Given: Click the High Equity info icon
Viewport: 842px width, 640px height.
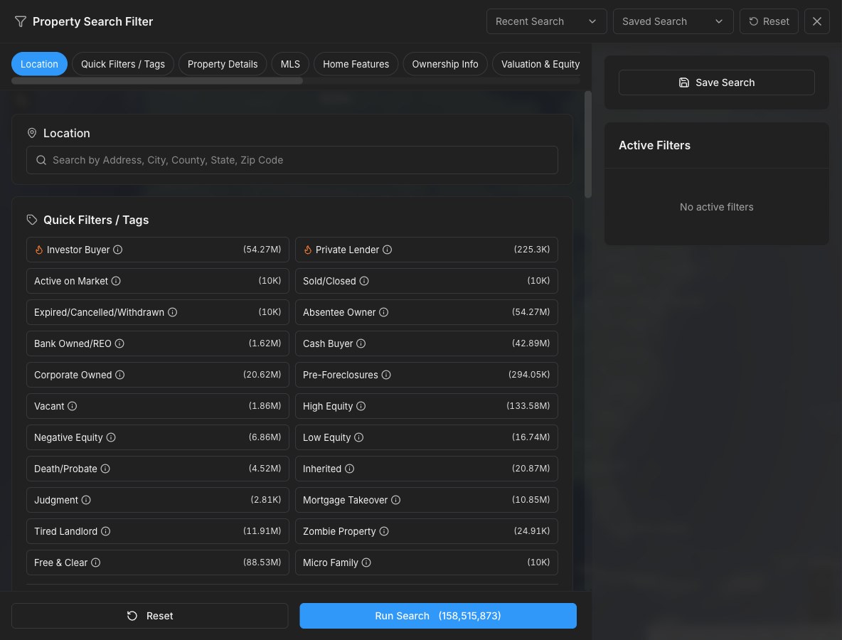Looking at the screenshot, I should tap(361, 406).
